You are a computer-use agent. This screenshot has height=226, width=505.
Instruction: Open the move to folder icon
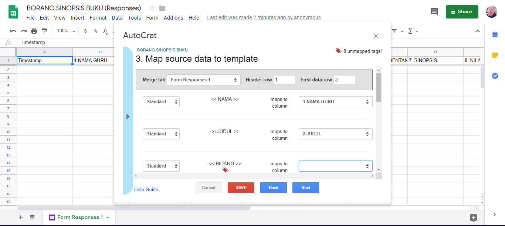(162, 8)
